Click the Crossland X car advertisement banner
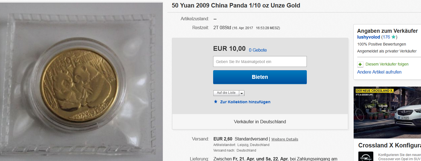This screenshot has width=421, height=161. [x=387, y=112]
